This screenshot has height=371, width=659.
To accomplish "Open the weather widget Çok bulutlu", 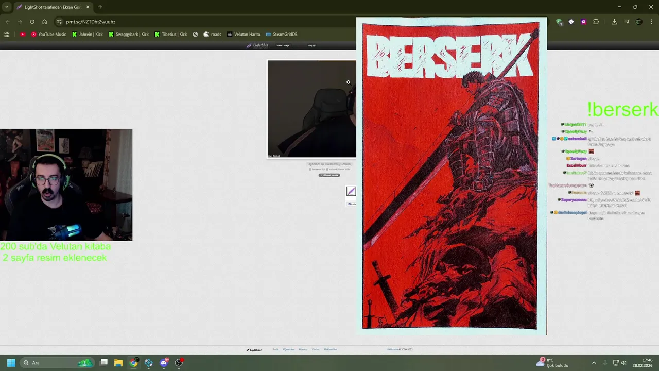I will pyautogui.click(x=552, y=363).
